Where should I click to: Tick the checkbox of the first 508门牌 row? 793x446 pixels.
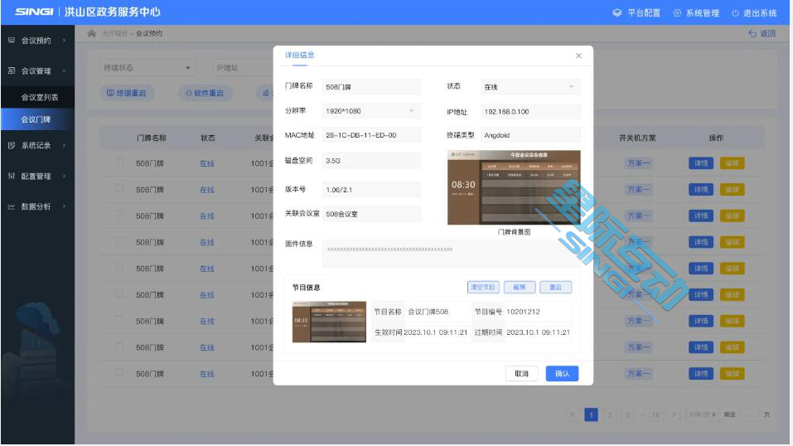pos(119,163)
